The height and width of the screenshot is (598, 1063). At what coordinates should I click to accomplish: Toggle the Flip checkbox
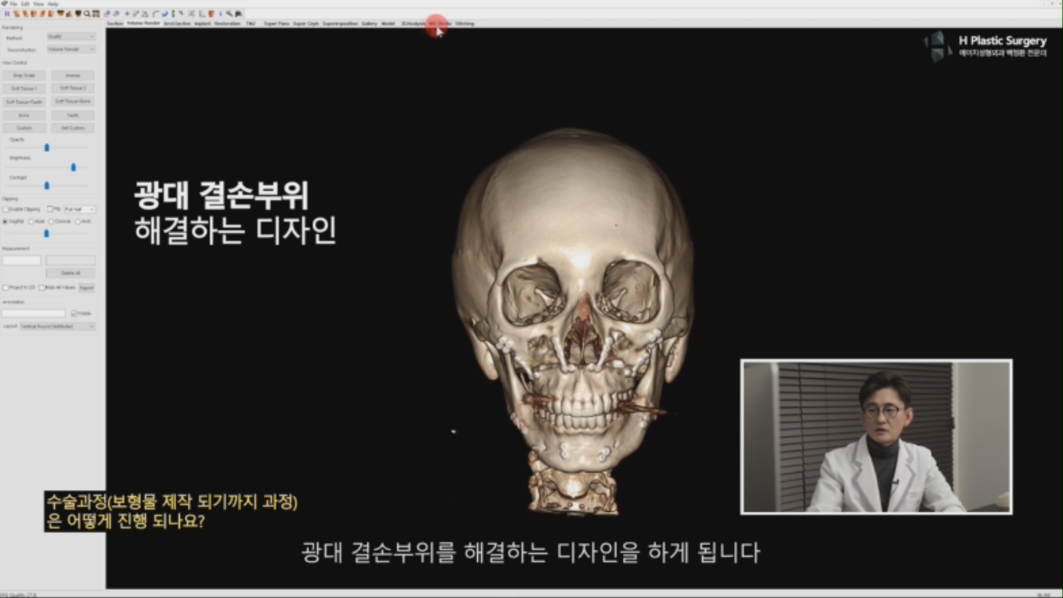(50, 209)
